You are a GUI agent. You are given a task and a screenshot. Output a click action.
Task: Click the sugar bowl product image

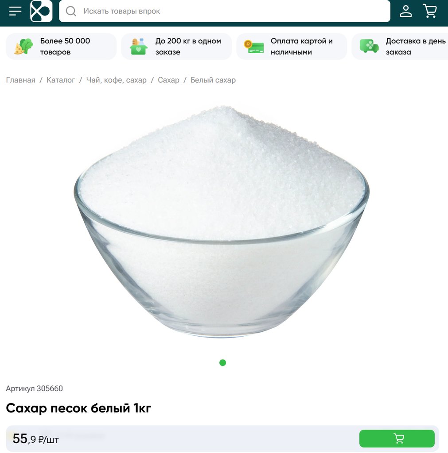(222, 221)
